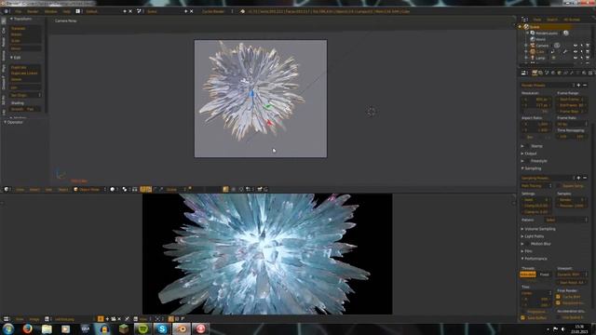The height and width of the screenshot is (335, 596).
Task: Click the Translate button
Action: point(25,29)
